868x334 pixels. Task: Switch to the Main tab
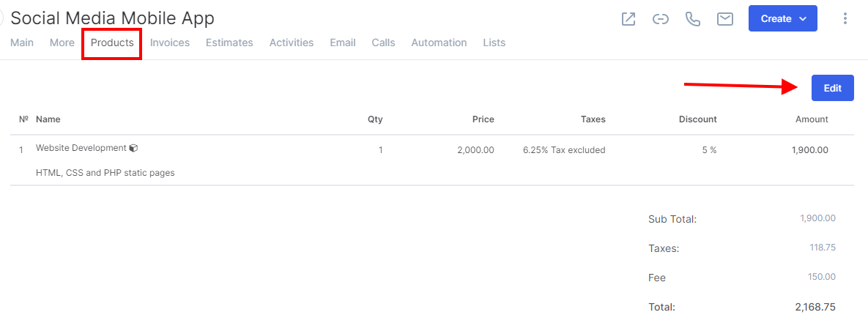pyautogui.click(x=22, y=42)
